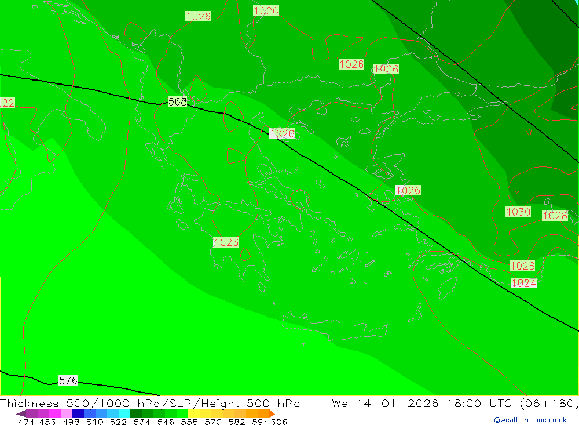Select the 1028 pressure label
This screenshot has height=425, width=579.
(x=555, y=216)
